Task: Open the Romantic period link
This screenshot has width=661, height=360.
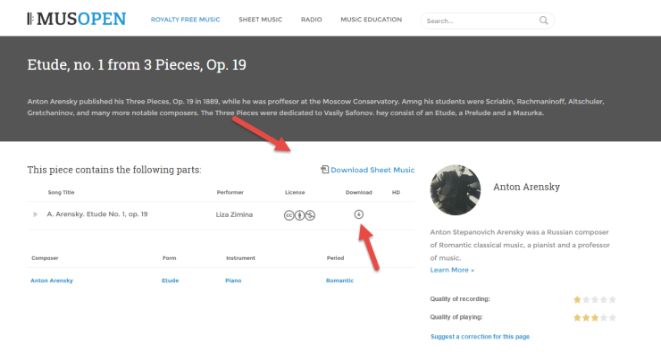Action: [339, 280]
